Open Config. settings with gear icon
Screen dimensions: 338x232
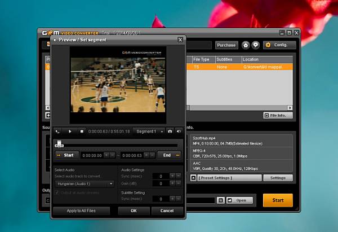[279, 45]
